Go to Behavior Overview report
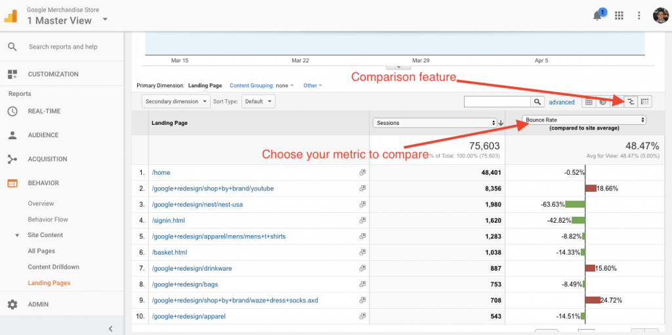Screen dimensions: 672x335 click(41, 204)
